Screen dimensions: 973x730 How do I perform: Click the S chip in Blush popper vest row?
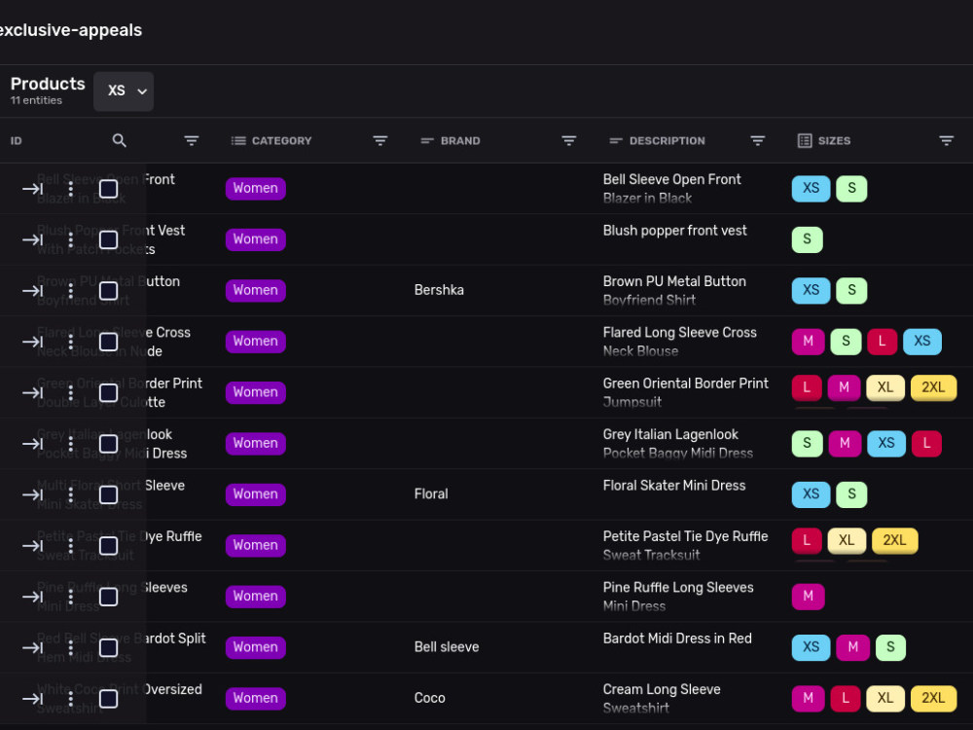(808, 239)
